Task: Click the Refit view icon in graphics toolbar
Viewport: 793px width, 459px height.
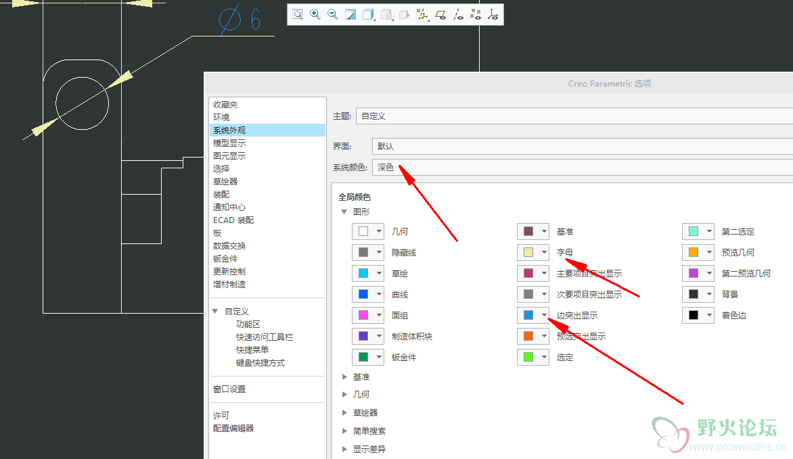Action: (x=298, y=15)
